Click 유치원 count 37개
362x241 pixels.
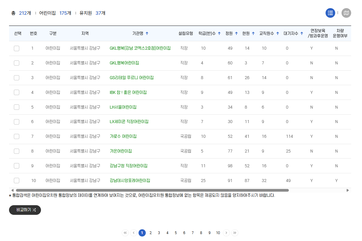click(101, 13)
